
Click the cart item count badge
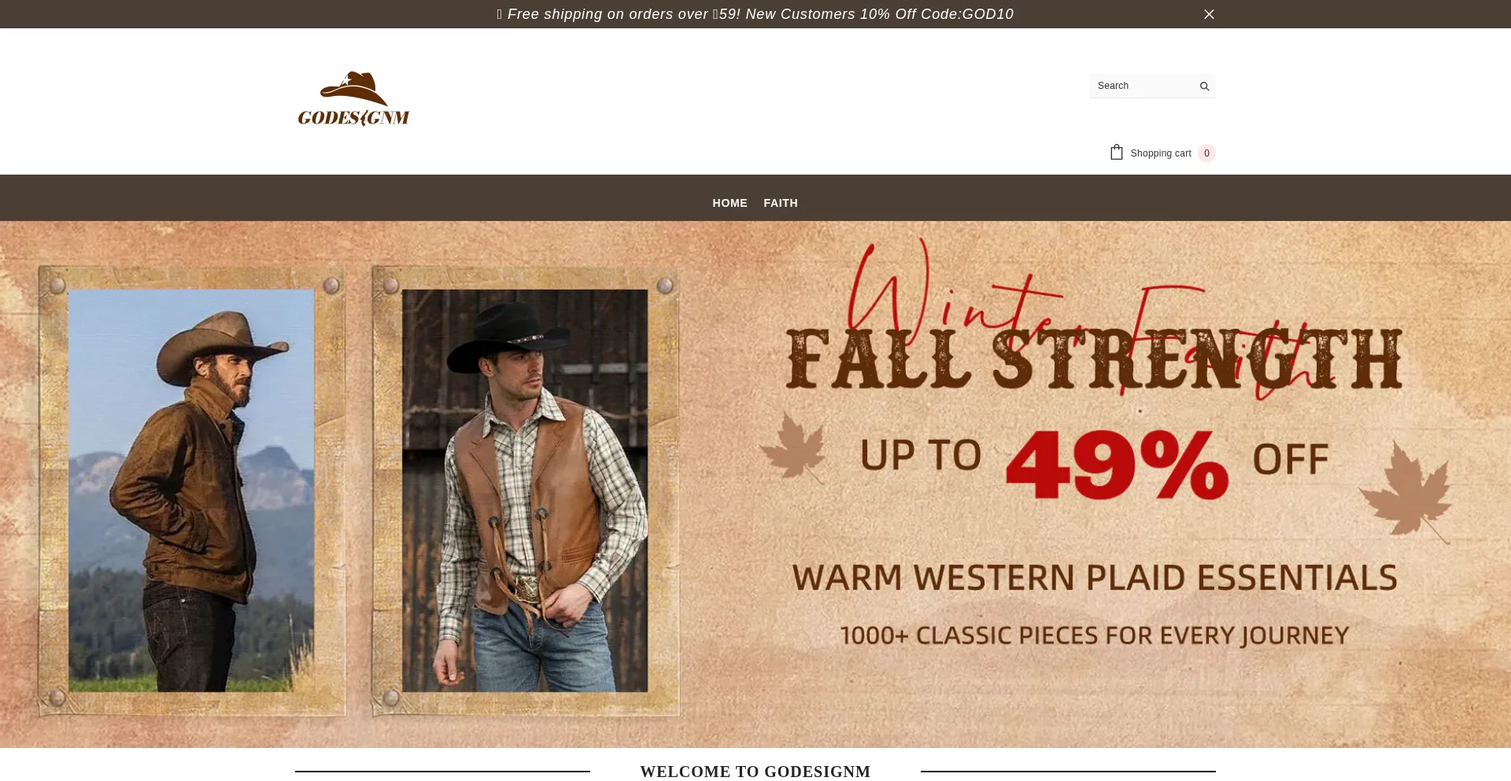[1206, 153]
